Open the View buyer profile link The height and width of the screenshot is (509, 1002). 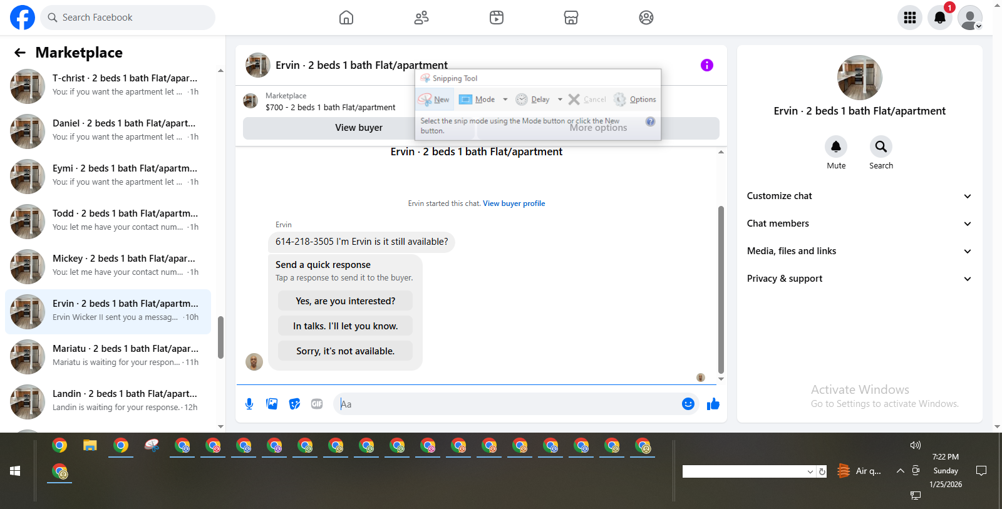514,203
